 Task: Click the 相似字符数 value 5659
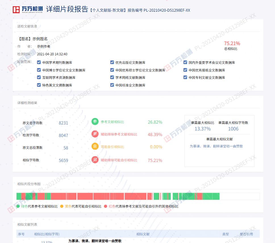tap(63, 160)
